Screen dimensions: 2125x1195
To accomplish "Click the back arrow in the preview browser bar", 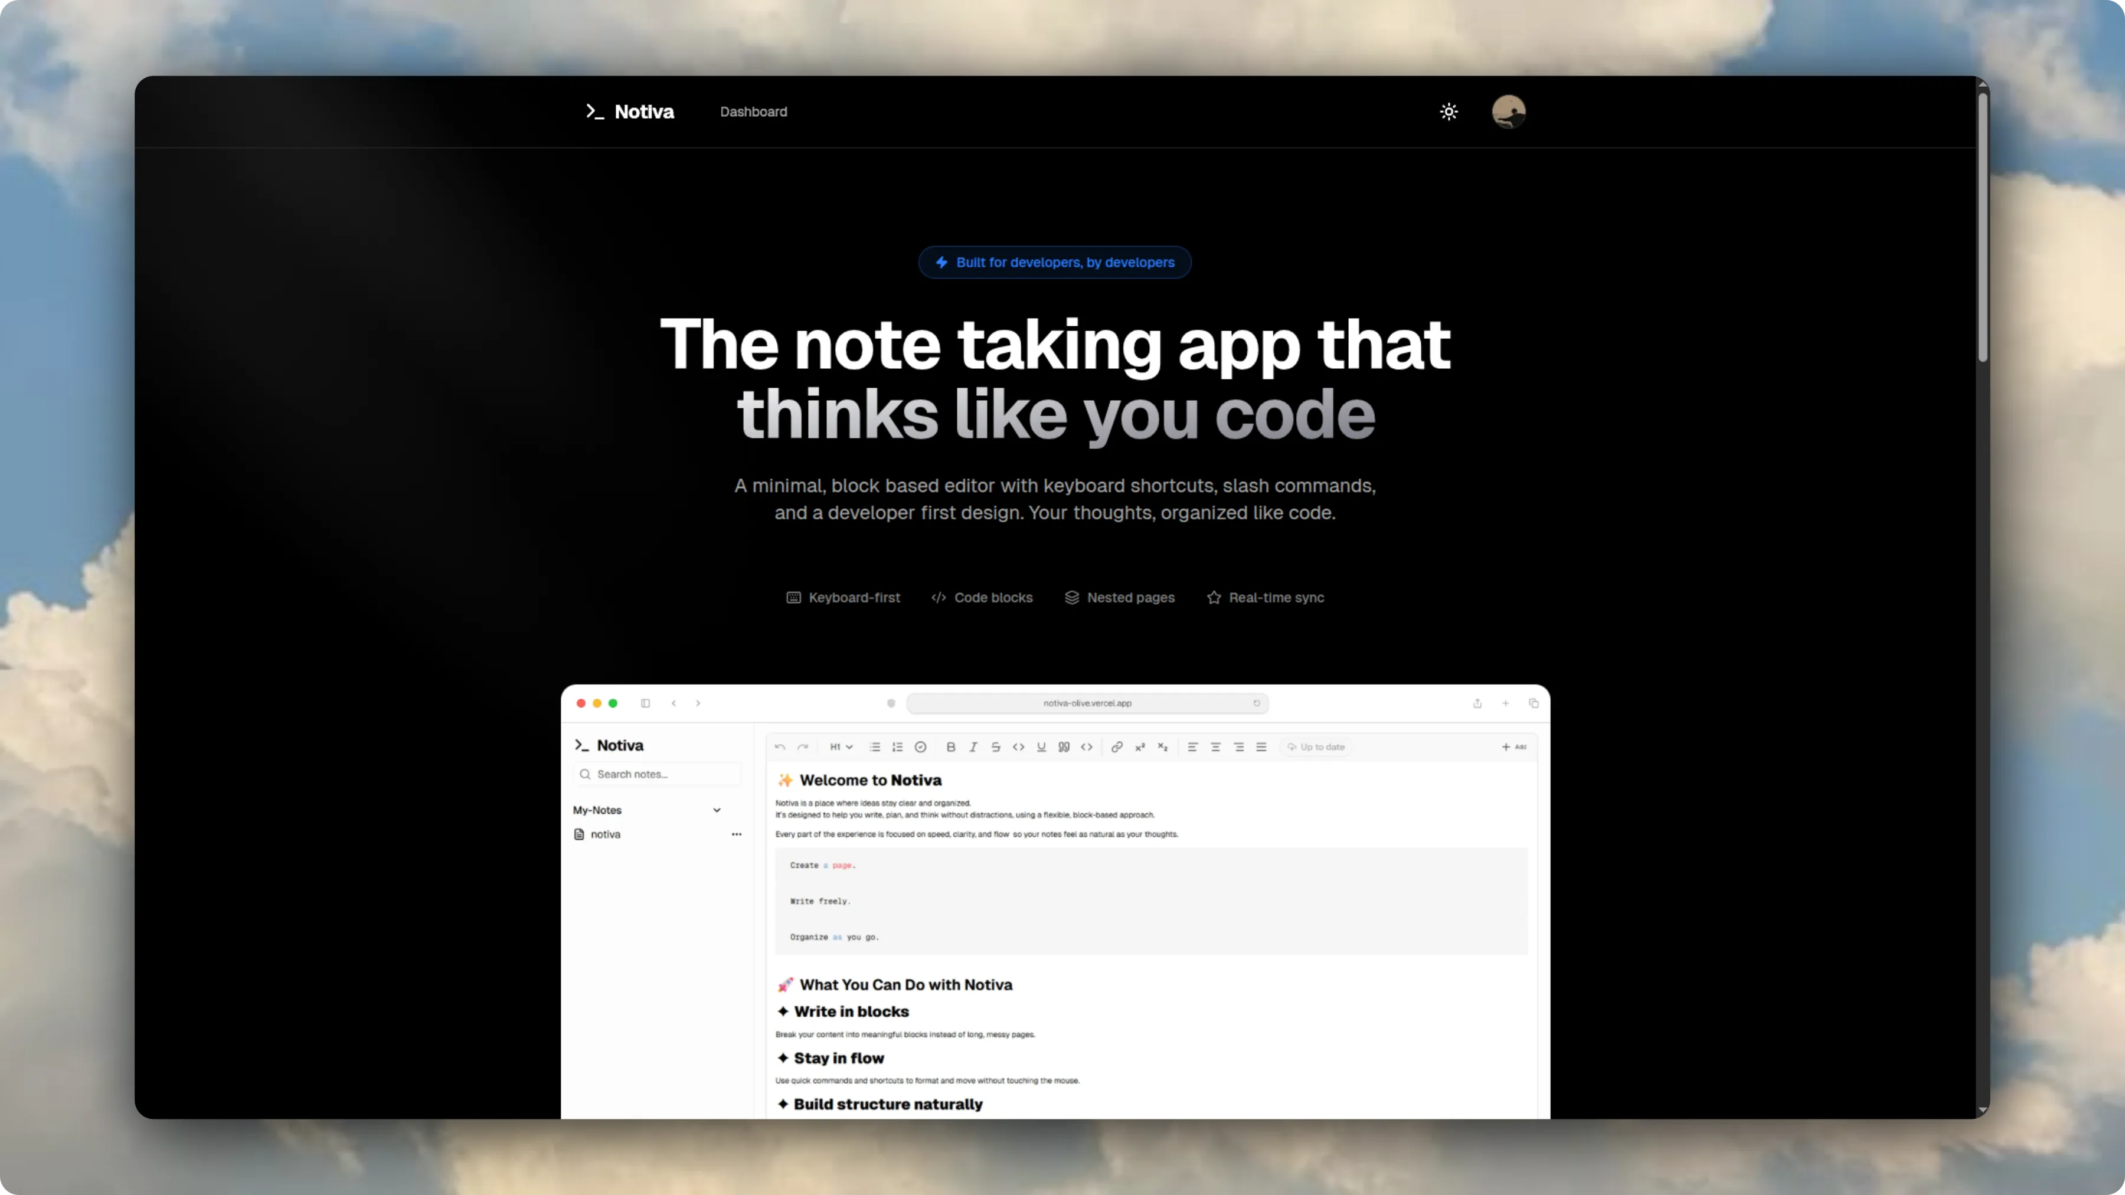I will point(674,703).
